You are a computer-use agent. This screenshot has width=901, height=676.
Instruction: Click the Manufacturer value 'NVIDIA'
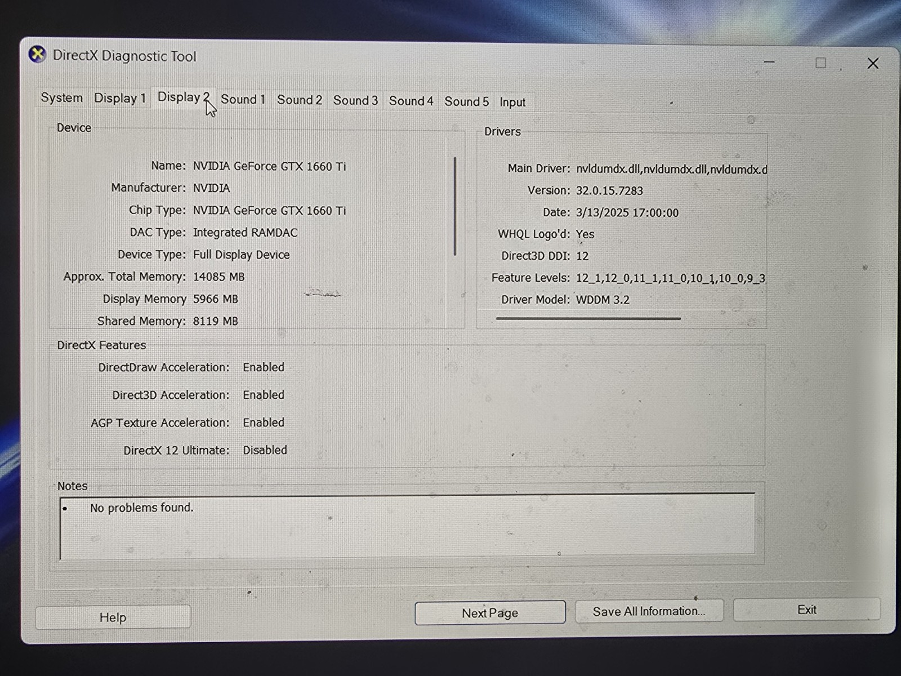211,188
